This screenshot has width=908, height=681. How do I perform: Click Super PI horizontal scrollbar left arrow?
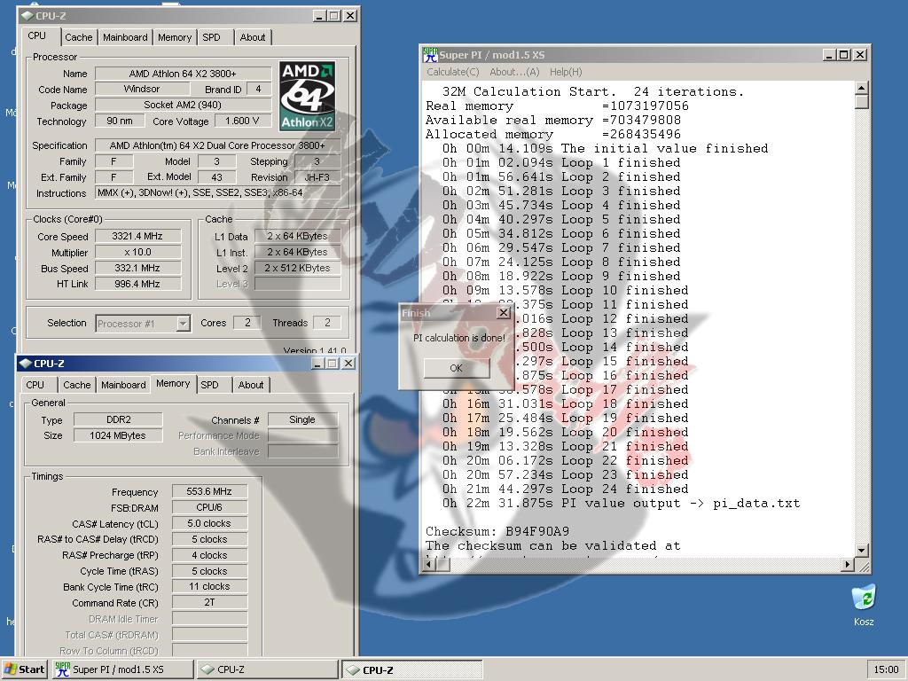(430, 564)
